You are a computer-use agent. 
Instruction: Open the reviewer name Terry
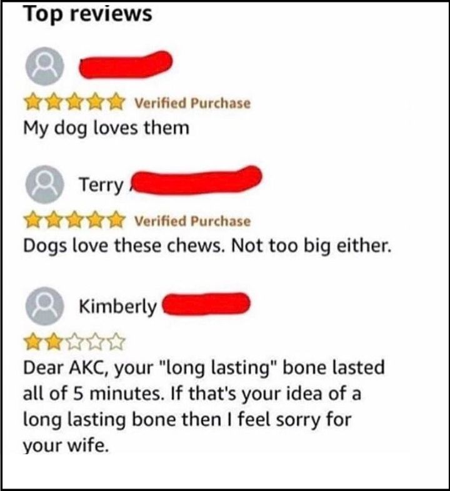(x=101, y=185)
